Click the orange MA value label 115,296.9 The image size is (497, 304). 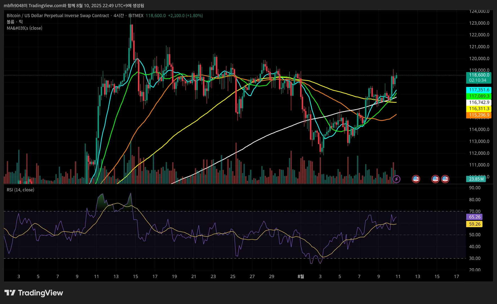tap(479, 115)
